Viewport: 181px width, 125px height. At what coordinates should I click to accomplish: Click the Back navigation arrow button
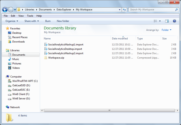5,10
